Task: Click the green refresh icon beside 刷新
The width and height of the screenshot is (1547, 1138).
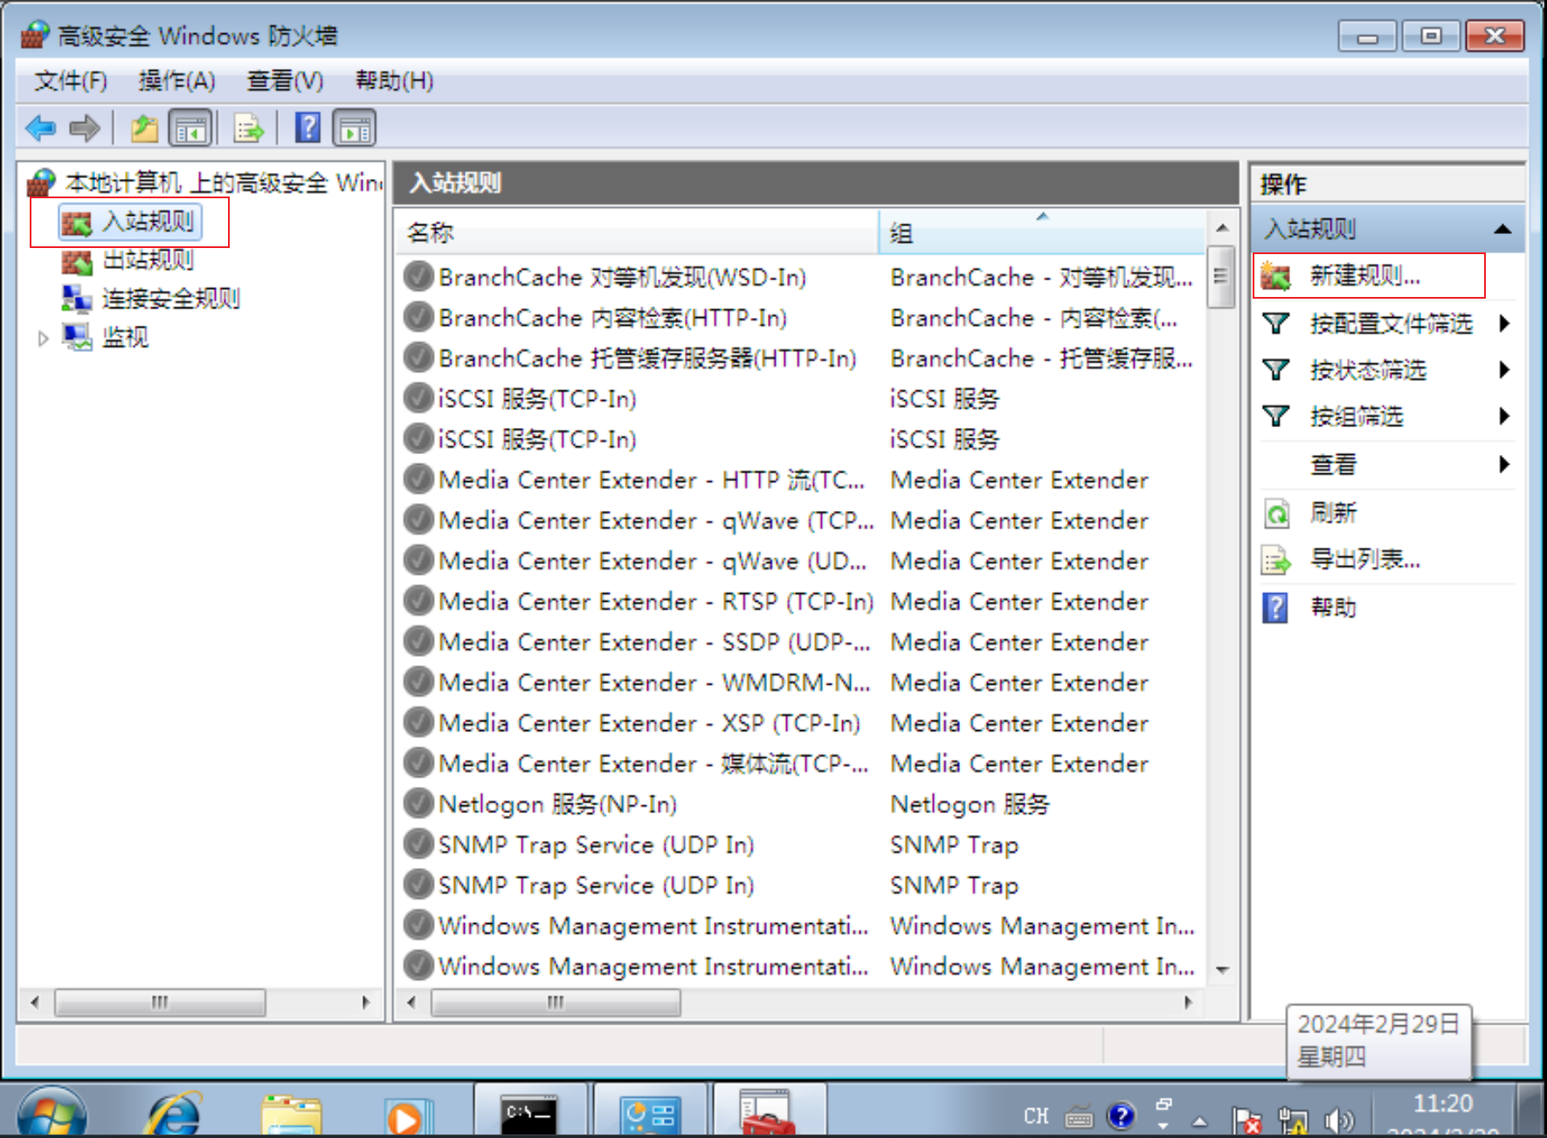Action: click(x=1276, y=514)
